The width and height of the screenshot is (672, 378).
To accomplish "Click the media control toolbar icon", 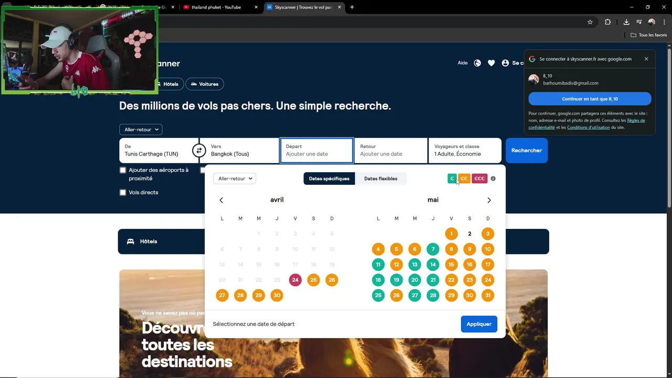I will [x=639, y=22].
